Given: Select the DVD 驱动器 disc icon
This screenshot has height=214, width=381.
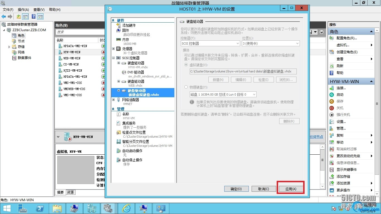Looking at the screenshot, I should point(124,72).
